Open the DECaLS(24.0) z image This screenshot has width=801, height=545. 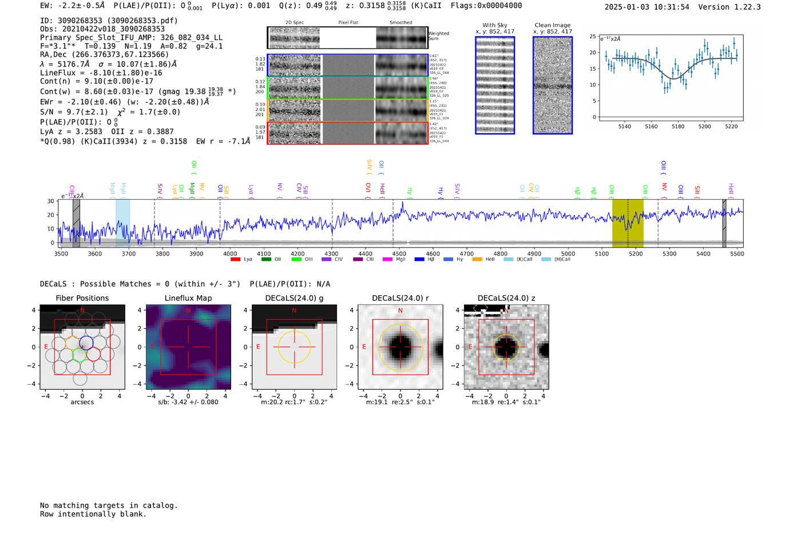pyautogui.click(x=506, y=347)
